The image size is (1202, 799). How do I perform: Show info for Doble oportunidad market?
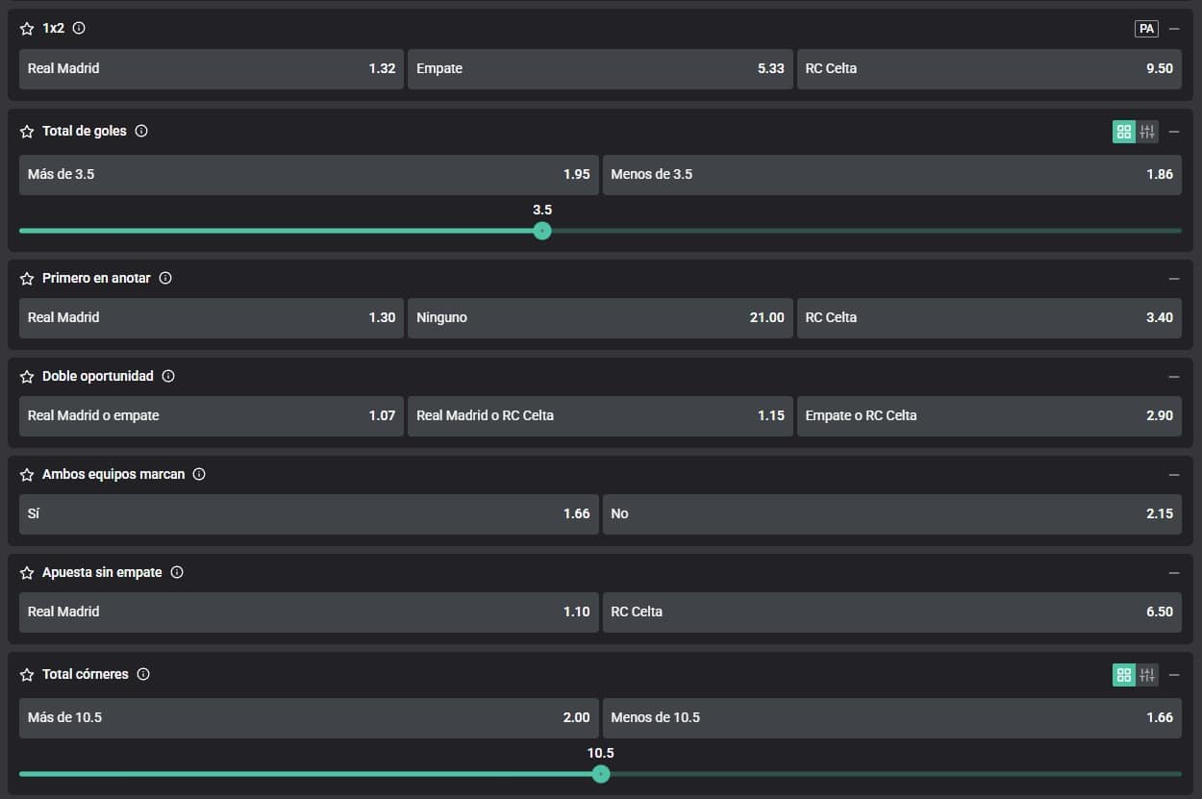[168, 376]
